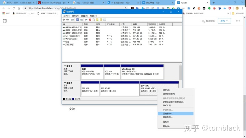Click the forward arrow in Disk Management toolbar
The width and height of the screenshot is (246, 138).
click(x=68, y=20)
